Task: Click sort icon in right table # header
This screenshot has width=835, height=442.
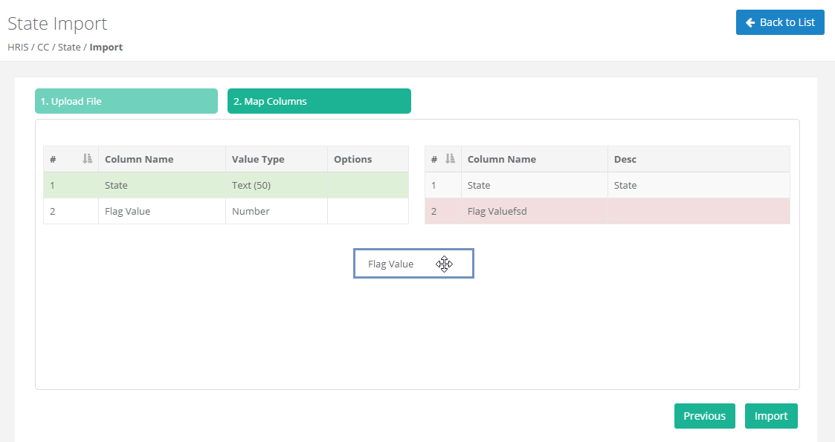Action: tap(449, 159)
